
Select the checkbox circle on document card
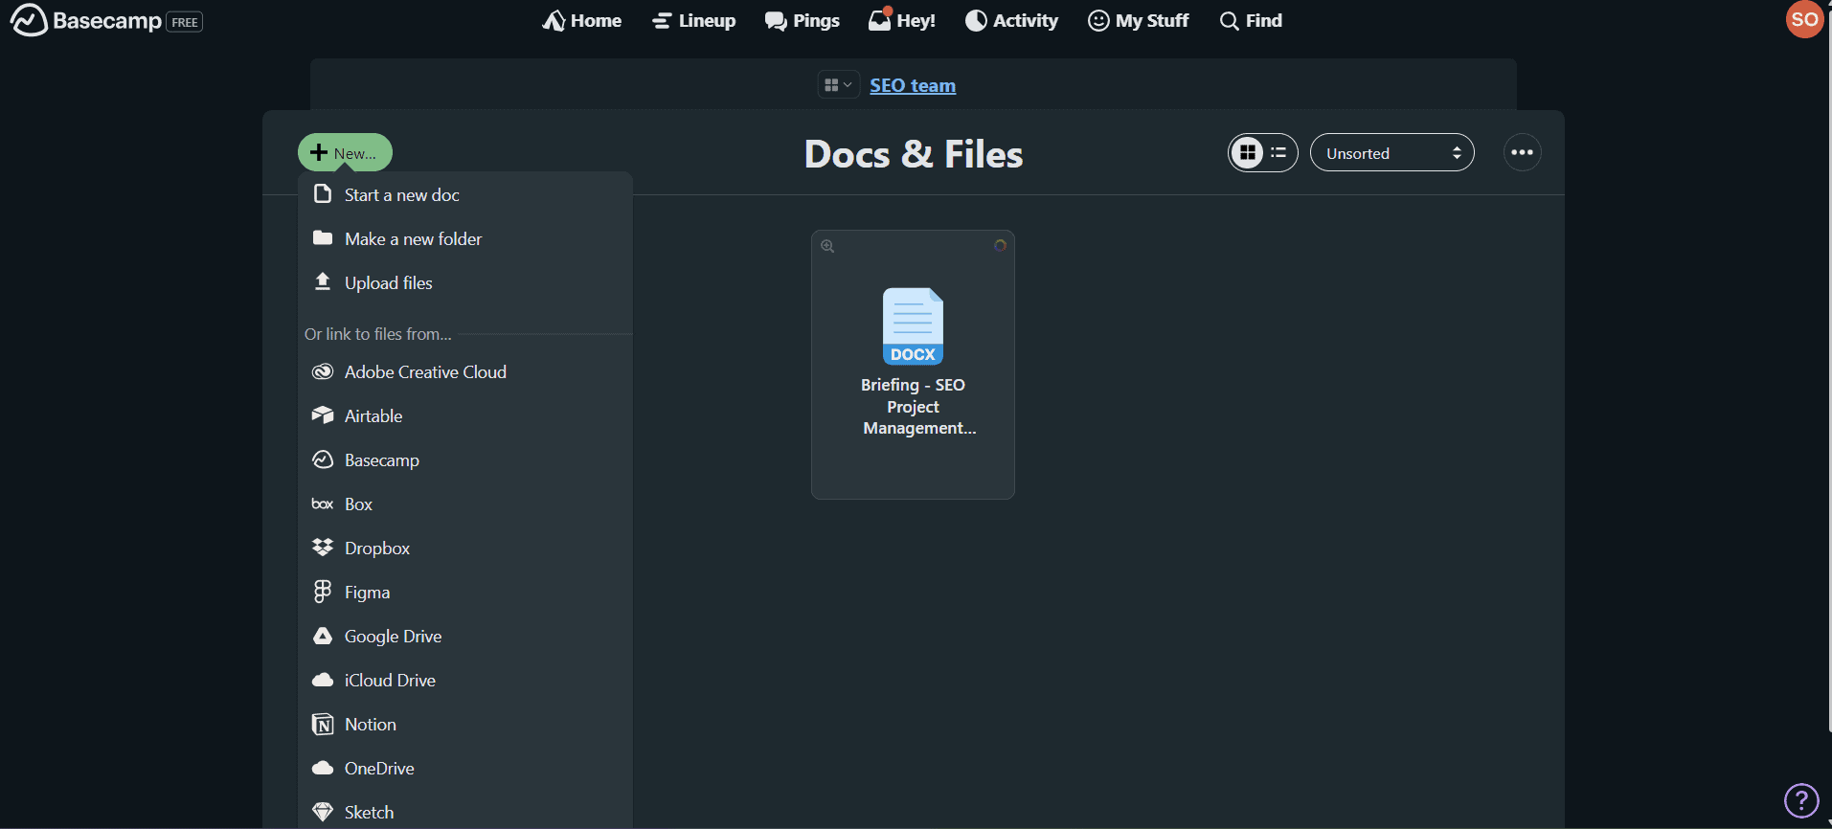click(x=999, y=246)
